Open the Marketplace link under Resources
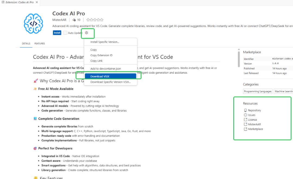Viewport: 293px width, 179px height. (256, 129)
